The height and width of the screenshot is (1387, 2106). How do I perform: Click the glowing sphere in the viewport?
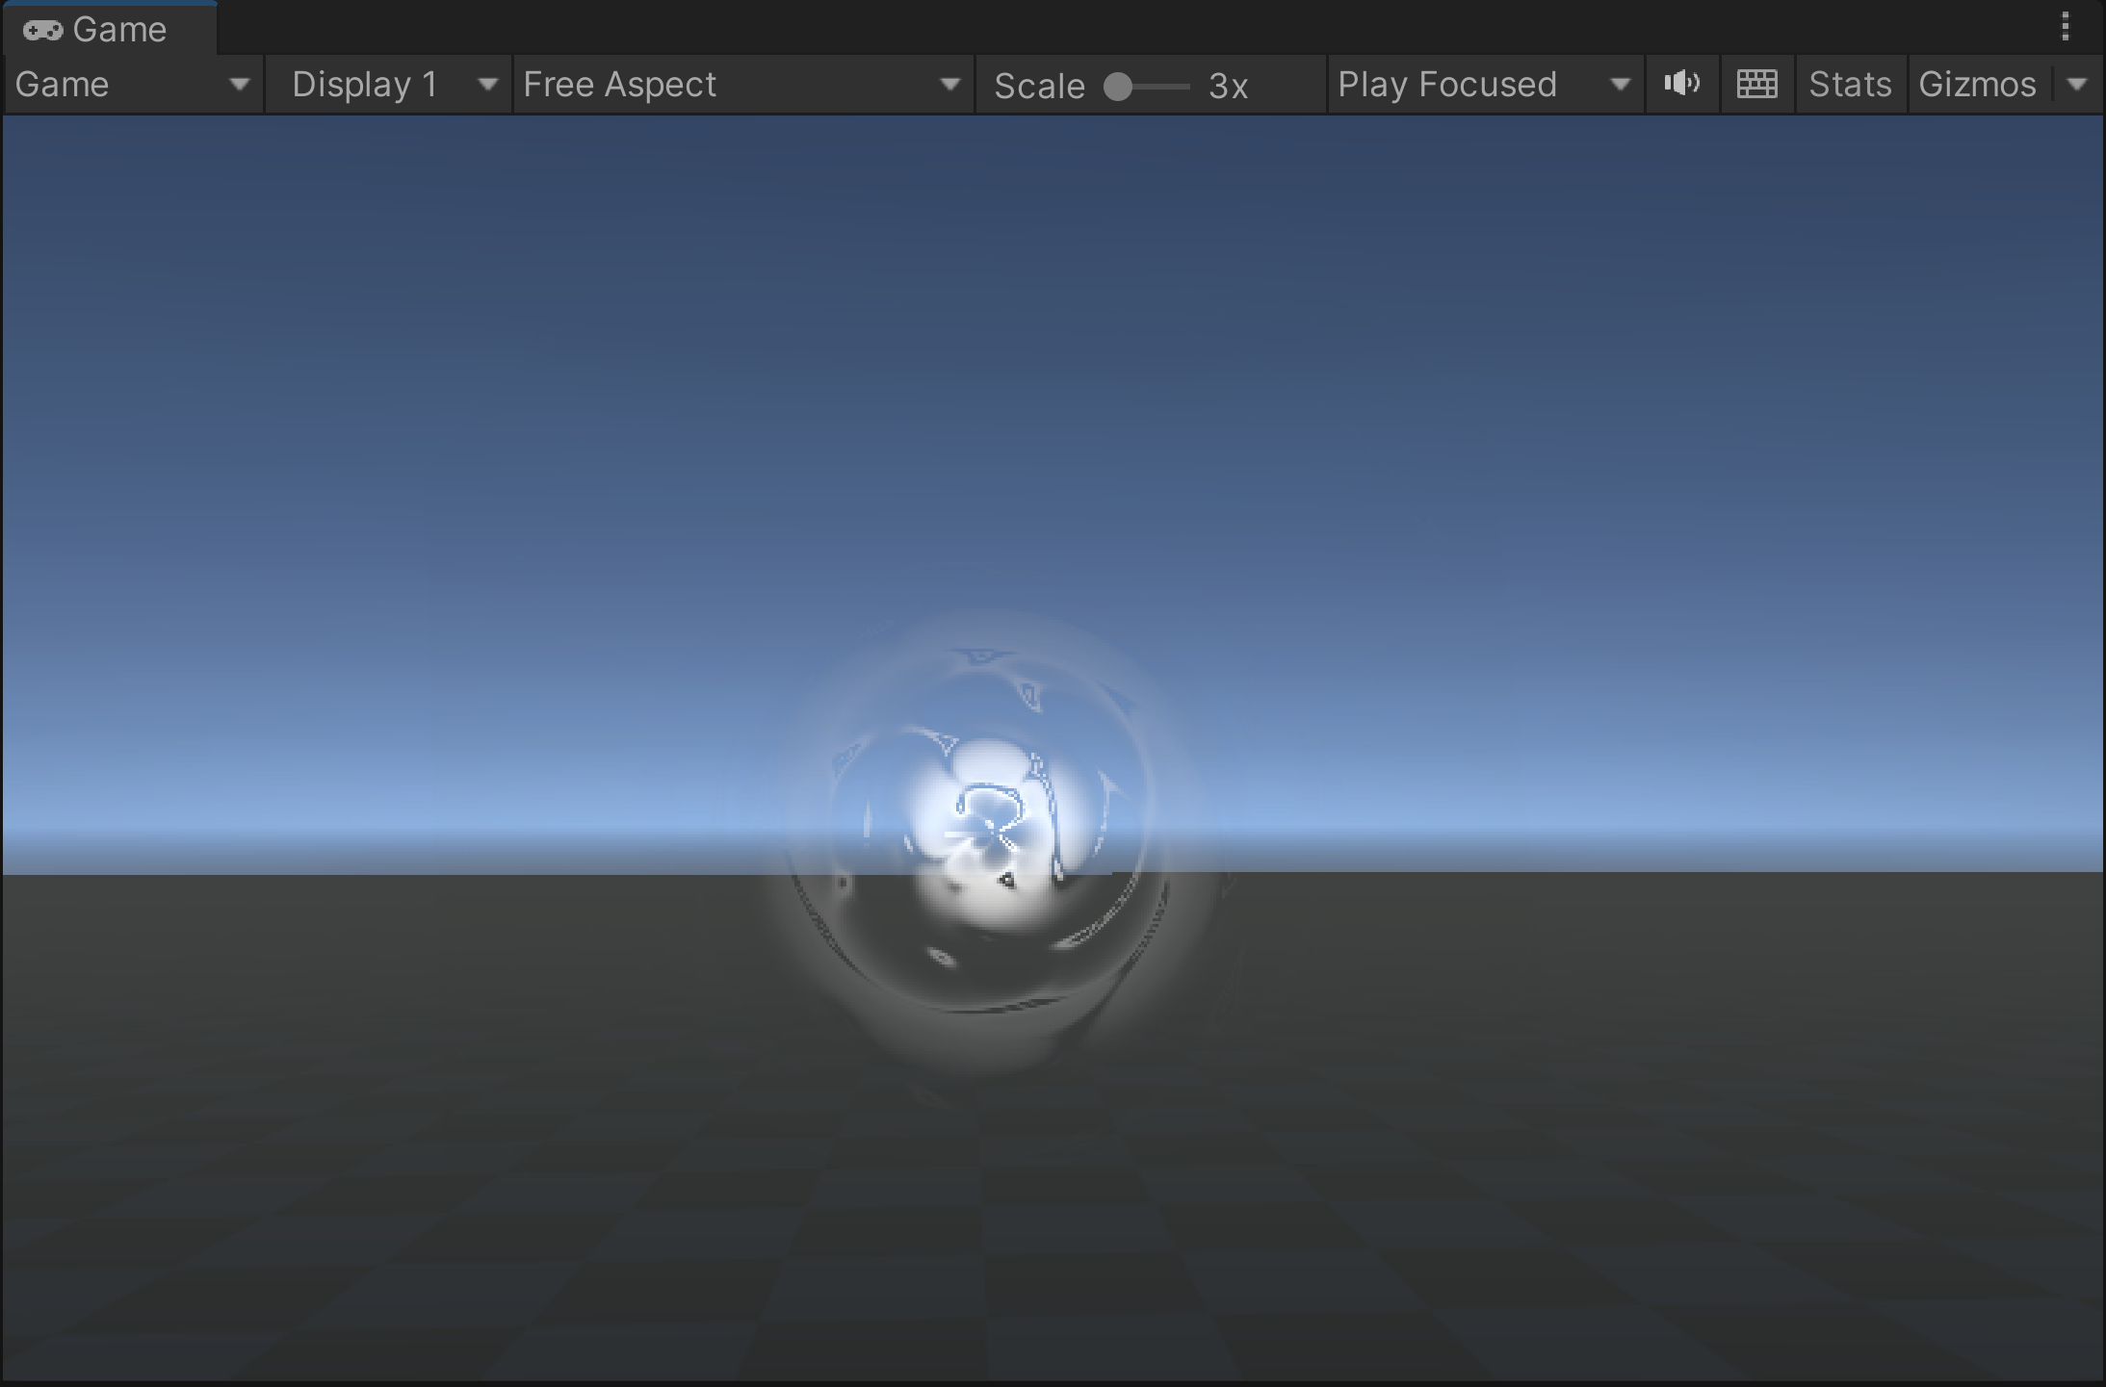pyautogui.click(x=987, y=837)
